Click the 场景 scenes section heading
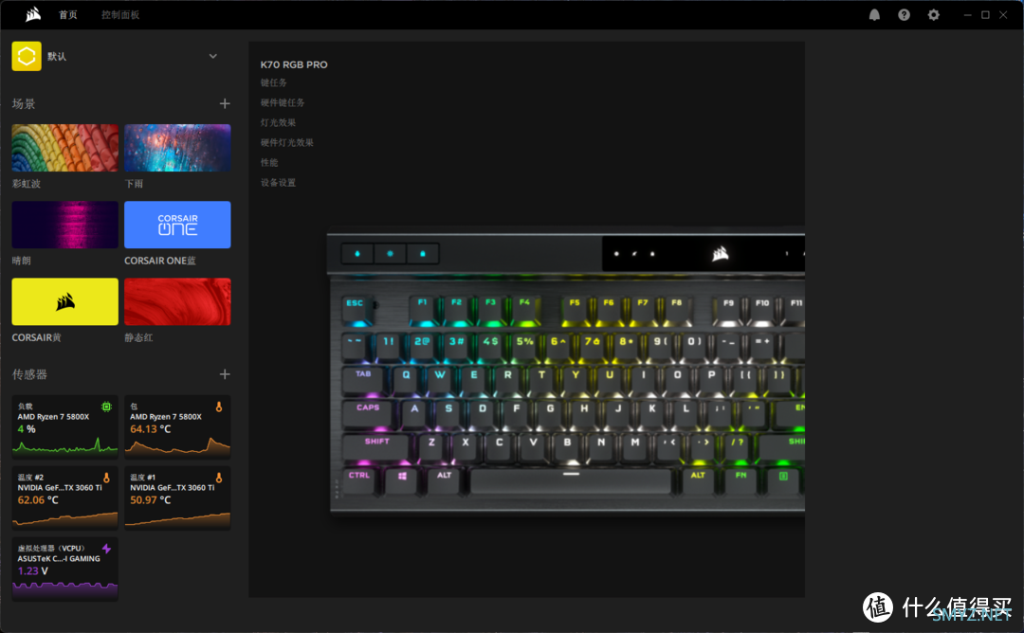 click(24, 103)
